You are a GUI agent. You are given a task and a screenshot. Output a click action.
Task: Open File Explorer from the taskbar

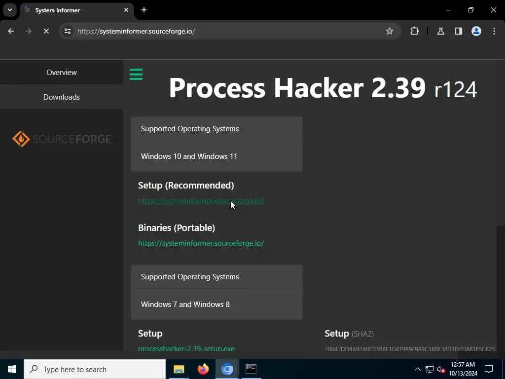point(179,369)
